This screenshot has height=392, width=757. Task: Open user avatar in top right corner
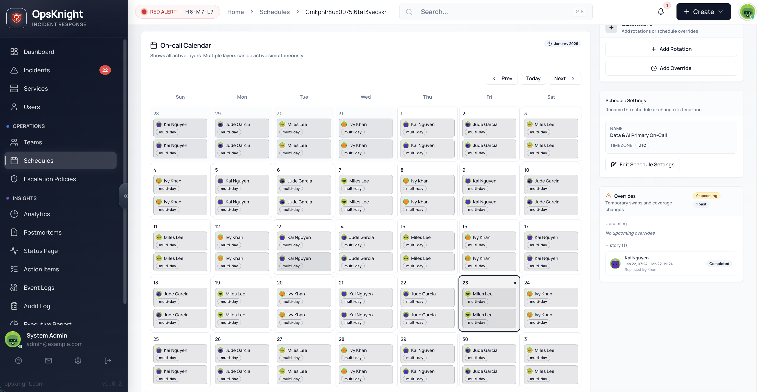[747, 12]
